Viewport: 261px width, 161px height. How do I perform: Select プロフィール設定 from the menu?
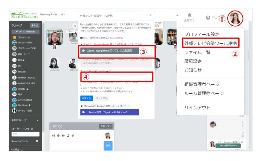tap(202, 34)
